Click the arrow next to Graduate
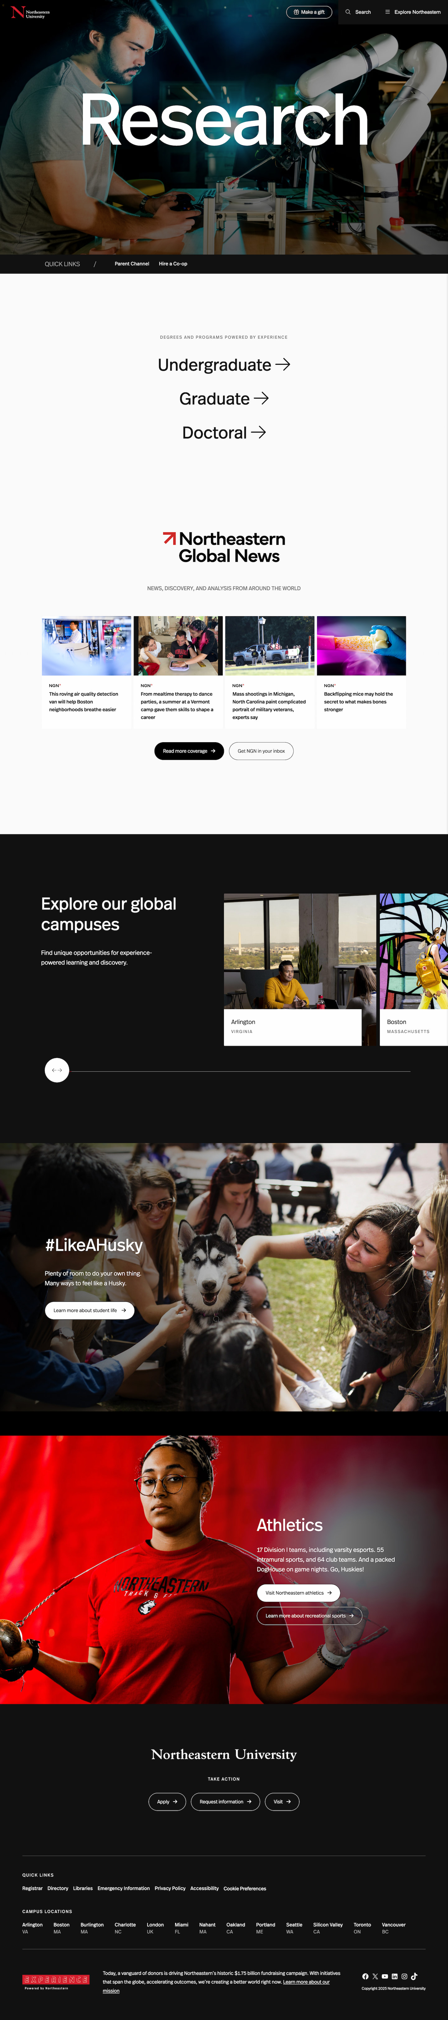The width and height of the screenshot is (448, 2020). pyautogui.click(x=261, y=398)
